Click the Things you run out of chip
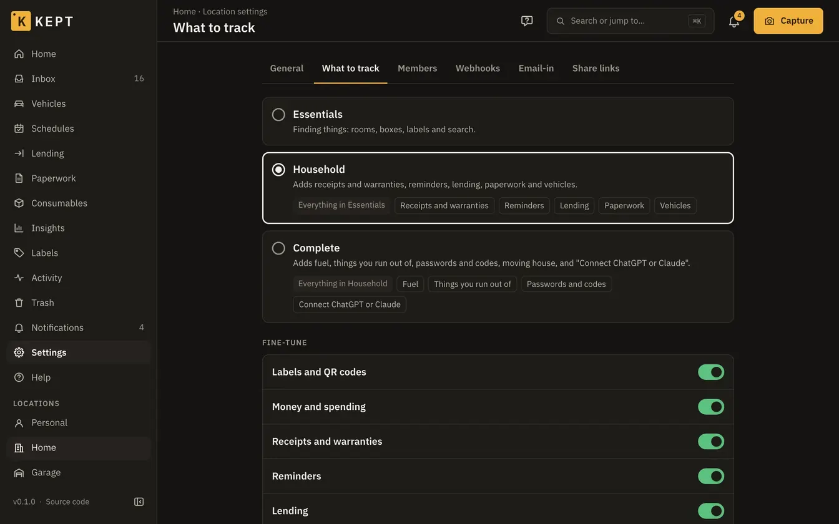The width and height of the screenshot is (839, 524). [473, 284]
